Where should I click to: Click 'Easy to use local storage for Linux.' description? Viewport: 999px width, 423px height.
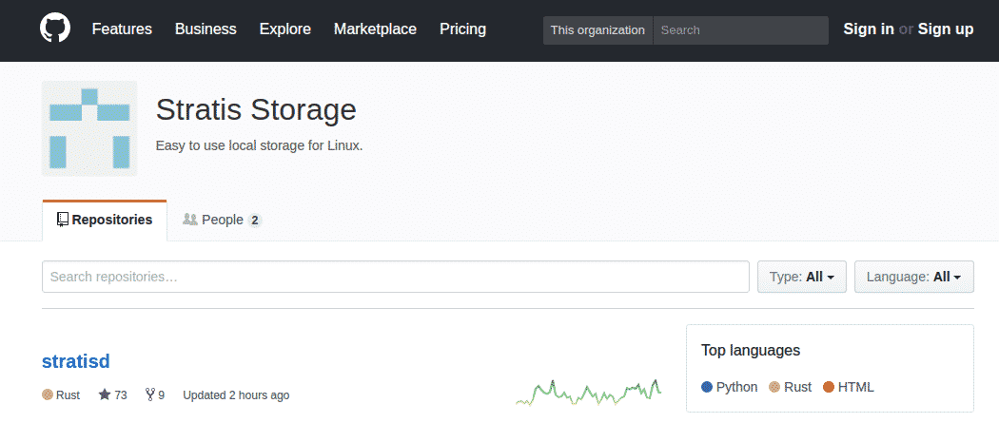pos(260,145)
